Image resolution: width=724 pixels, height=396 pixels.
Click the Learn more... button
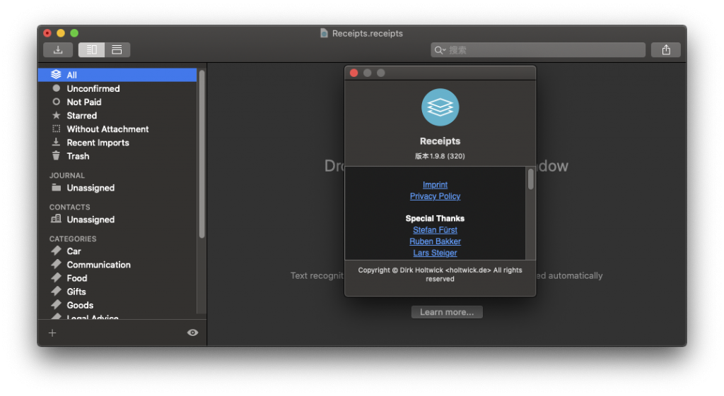pyautogui.click(x=447, y=312)
